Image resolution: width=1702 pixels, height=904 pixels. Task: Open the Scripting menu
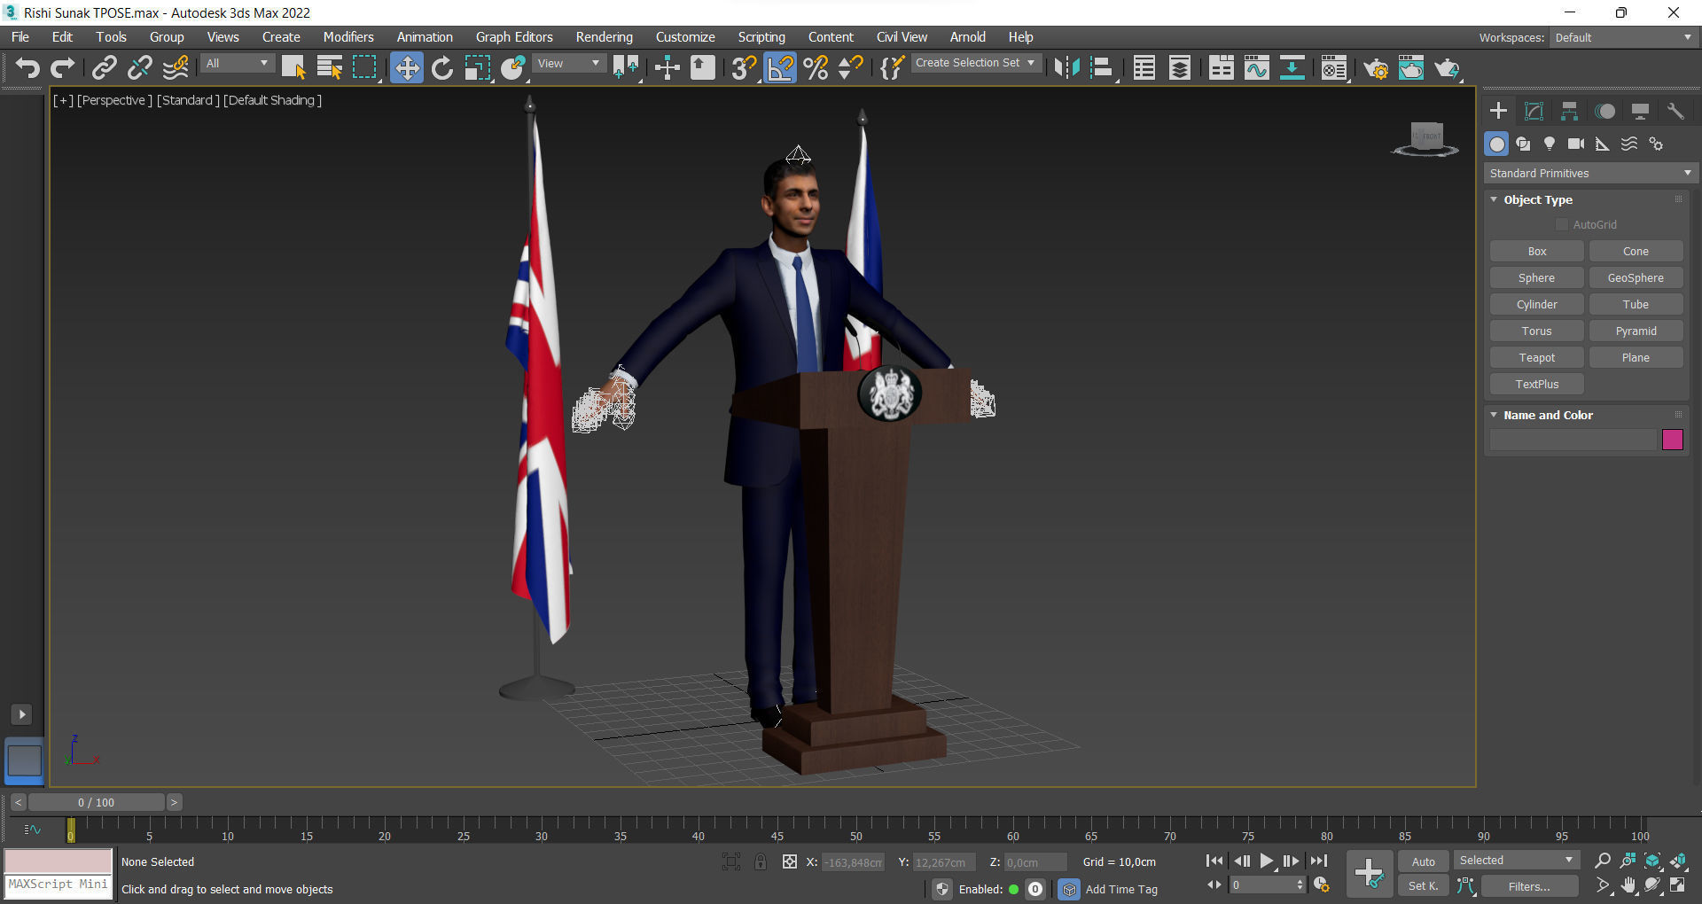761,37
